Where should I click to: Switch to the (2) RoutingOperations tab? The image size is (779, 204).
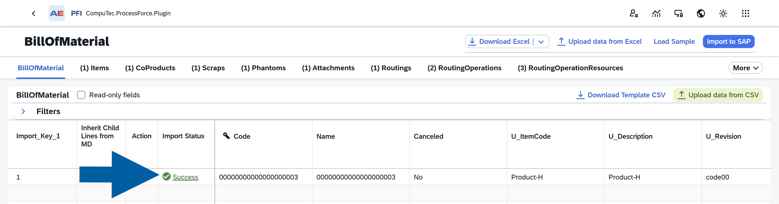pos(465,68)
